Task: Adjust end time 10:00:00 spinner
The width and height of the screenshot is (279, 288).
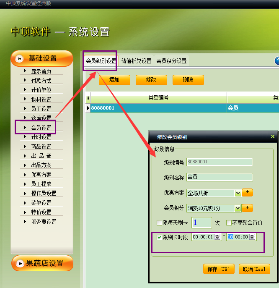Action: pyautogui.click(x=252, y=237)
